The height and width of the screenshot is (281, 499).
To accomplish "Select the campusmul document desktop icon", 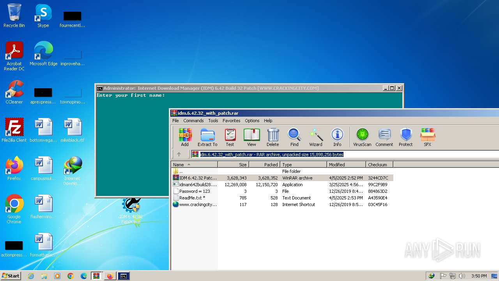I will 43,169.
